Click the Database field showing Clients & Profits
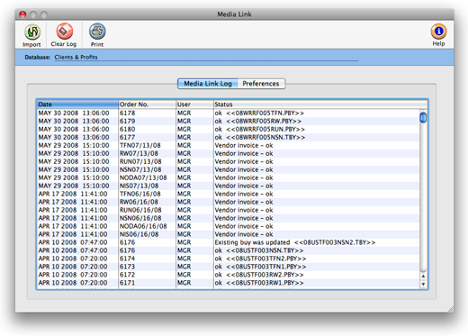 click(x=206, y=57)
